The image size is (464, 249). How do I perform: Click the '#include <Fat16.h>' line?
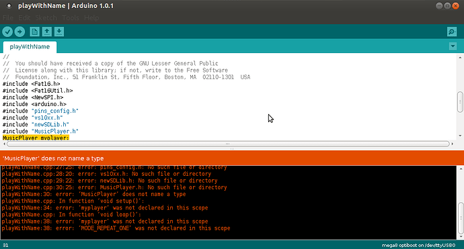[31, 84]
